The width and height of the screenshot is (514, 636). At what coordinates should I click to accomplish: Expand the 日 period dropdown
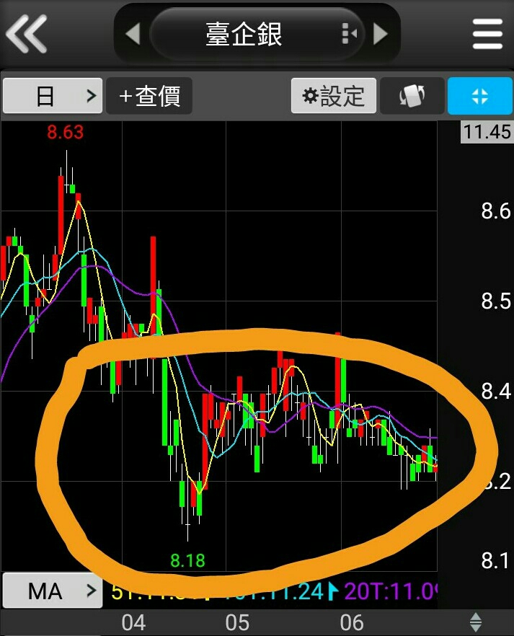(x=53, y=96)
